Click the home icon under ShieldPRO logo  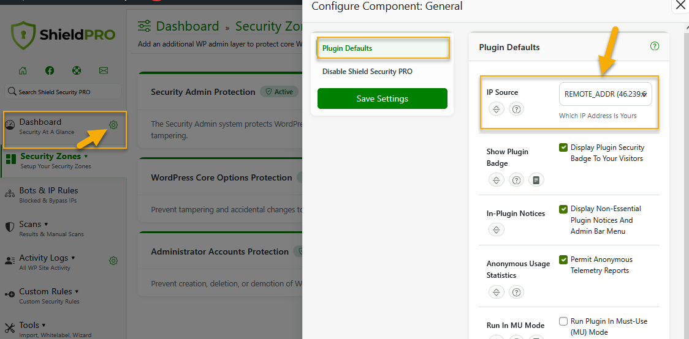click(23, 70)
